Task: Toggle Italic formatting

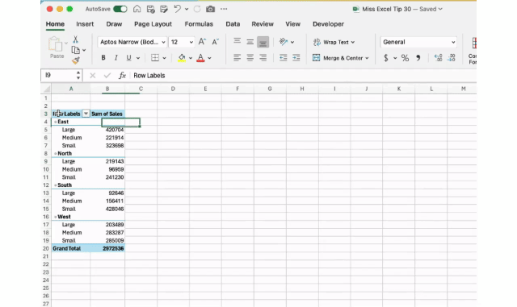Action: (x=116, y=58)
